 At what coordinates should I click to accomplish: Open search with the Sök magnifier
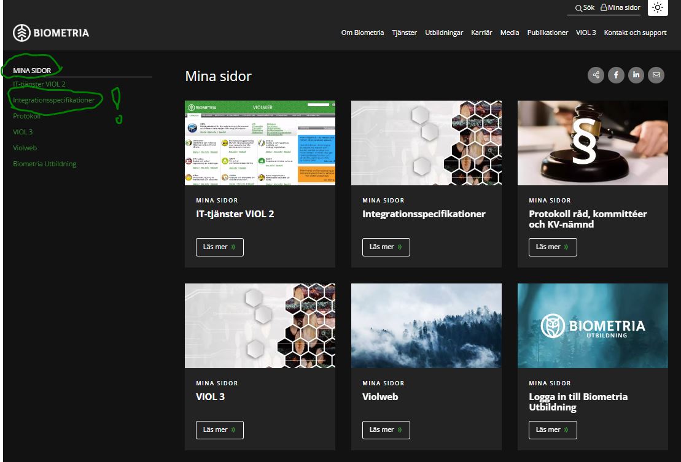[585, 7]
